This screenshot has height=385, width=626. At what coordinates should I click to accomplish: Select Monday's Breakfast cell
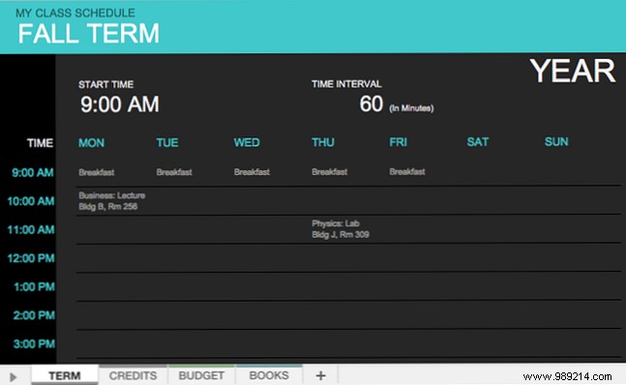(96, 172)
